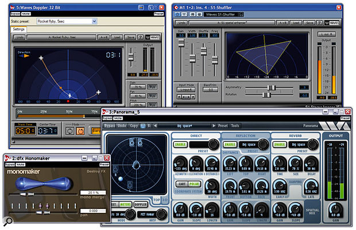Viewport: 356px width, 230px height.
Task: Click Undo in the Waves Doppler toolbar
Action: tap(20, 37)
